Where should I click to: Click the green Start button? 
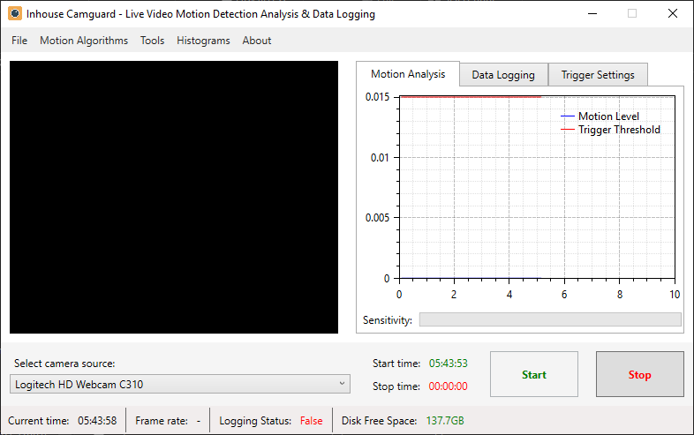534,374
